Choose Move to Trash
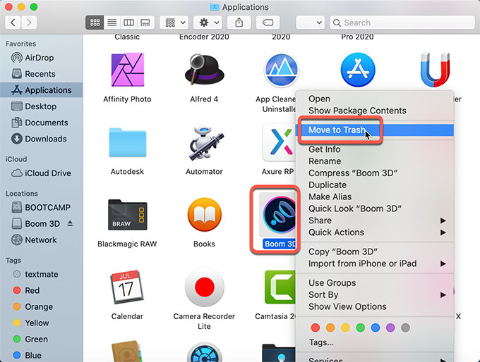Screen dimensions: 480x362 point(376,130)
